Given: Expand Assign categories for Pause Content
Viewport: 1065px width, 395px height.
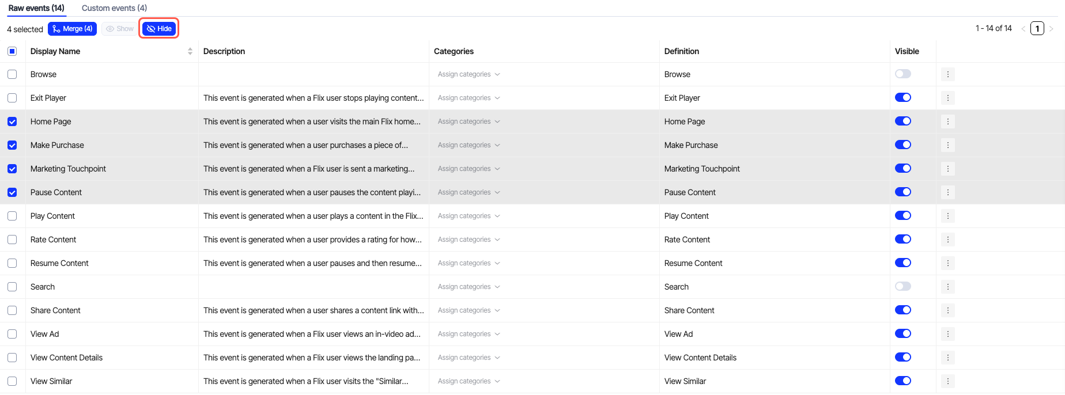Looking at the screenshot, I should pyautogui.click(x=469, y=192).
